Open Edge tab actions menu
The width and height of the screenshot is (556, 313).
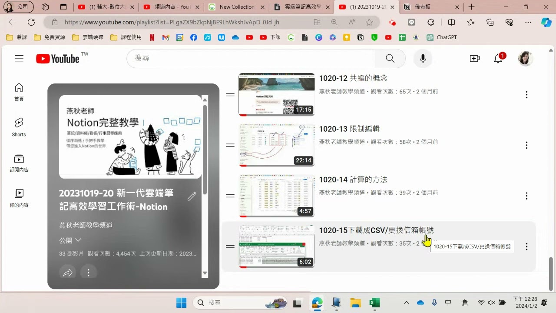tap(63, 7)
